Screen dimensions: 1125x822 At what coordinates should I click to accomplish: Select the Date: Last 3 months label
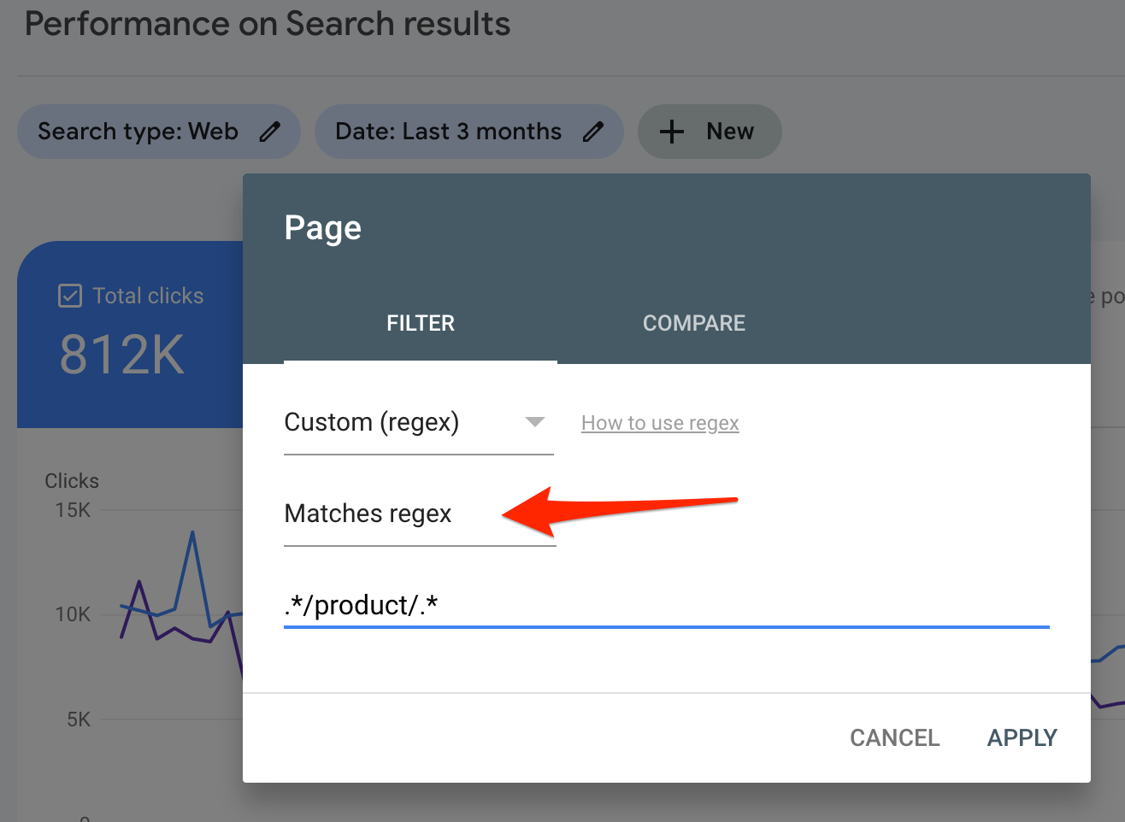[x=448, y=132]
